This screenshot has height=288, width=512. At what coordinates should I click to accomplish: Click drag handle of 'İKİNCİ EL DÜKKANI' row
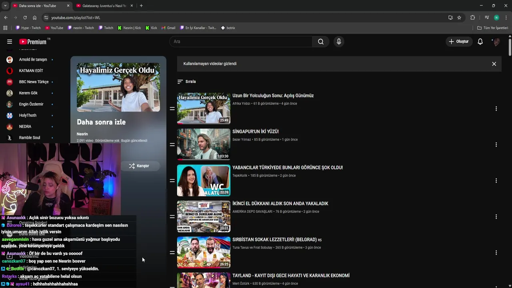coord(172,216)
